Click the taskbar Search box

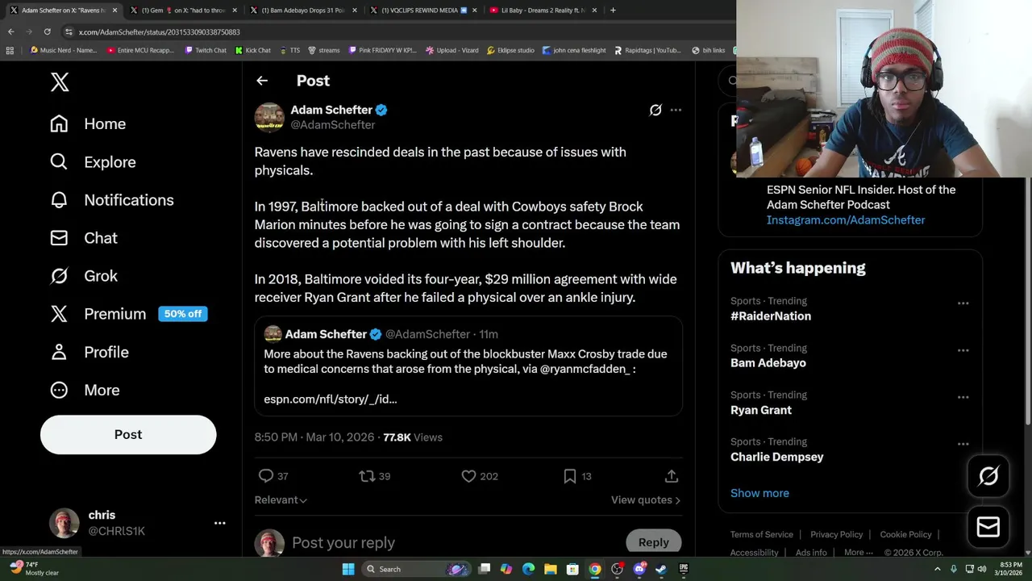417,569
